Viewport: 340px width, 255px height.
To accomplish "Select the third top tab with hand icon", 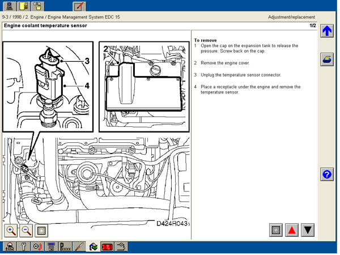I will [38, 6].
